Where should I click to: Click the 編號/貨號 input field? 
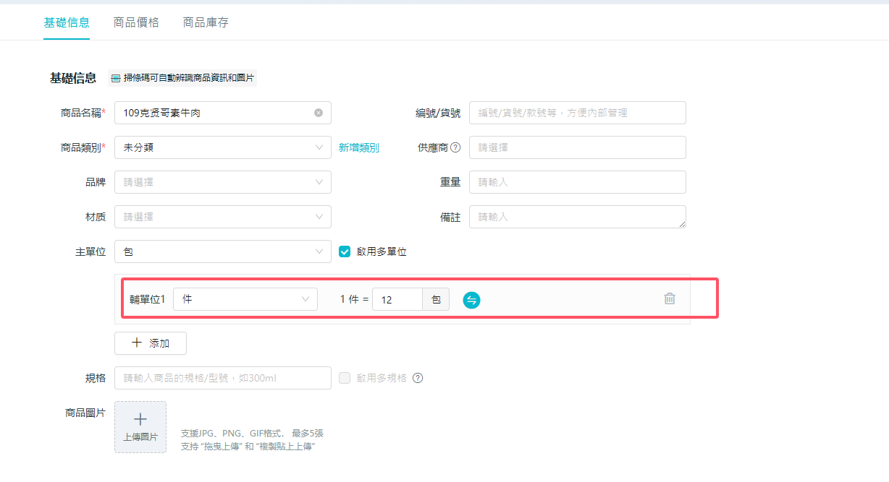[x=577, y=113]
